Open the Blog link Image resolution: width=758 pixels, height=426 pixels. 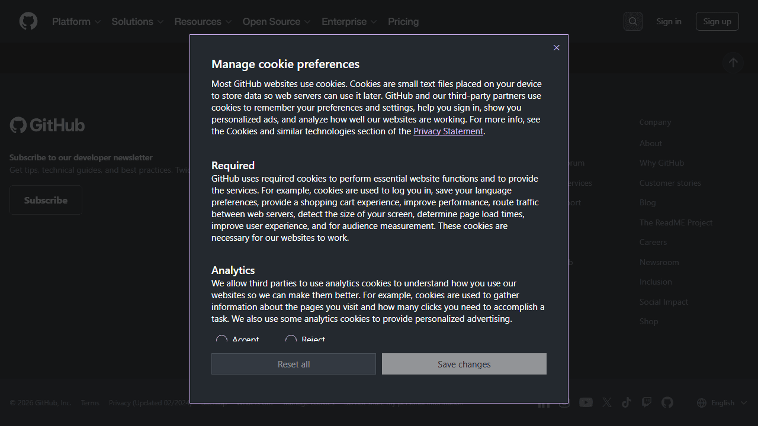pos(648,202)
